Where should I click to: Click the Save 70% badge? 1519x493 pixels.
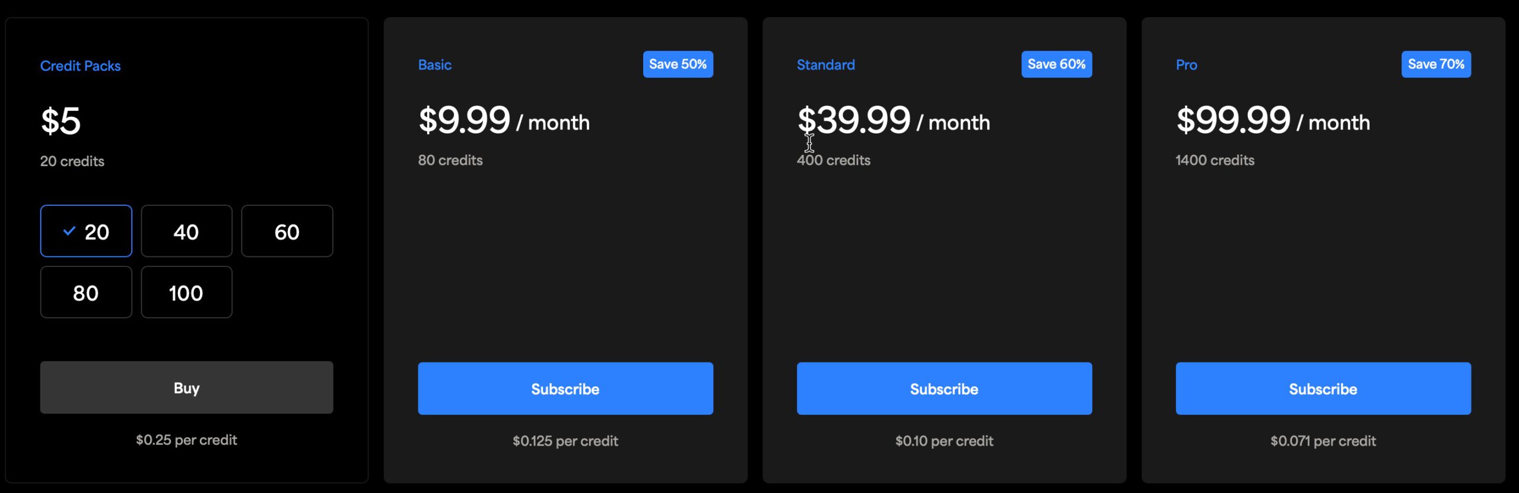point(1436,64)
